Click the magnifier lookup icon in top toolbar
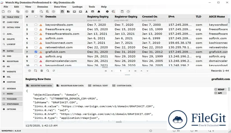The image size is (231, 133). [x=41, y=12]
